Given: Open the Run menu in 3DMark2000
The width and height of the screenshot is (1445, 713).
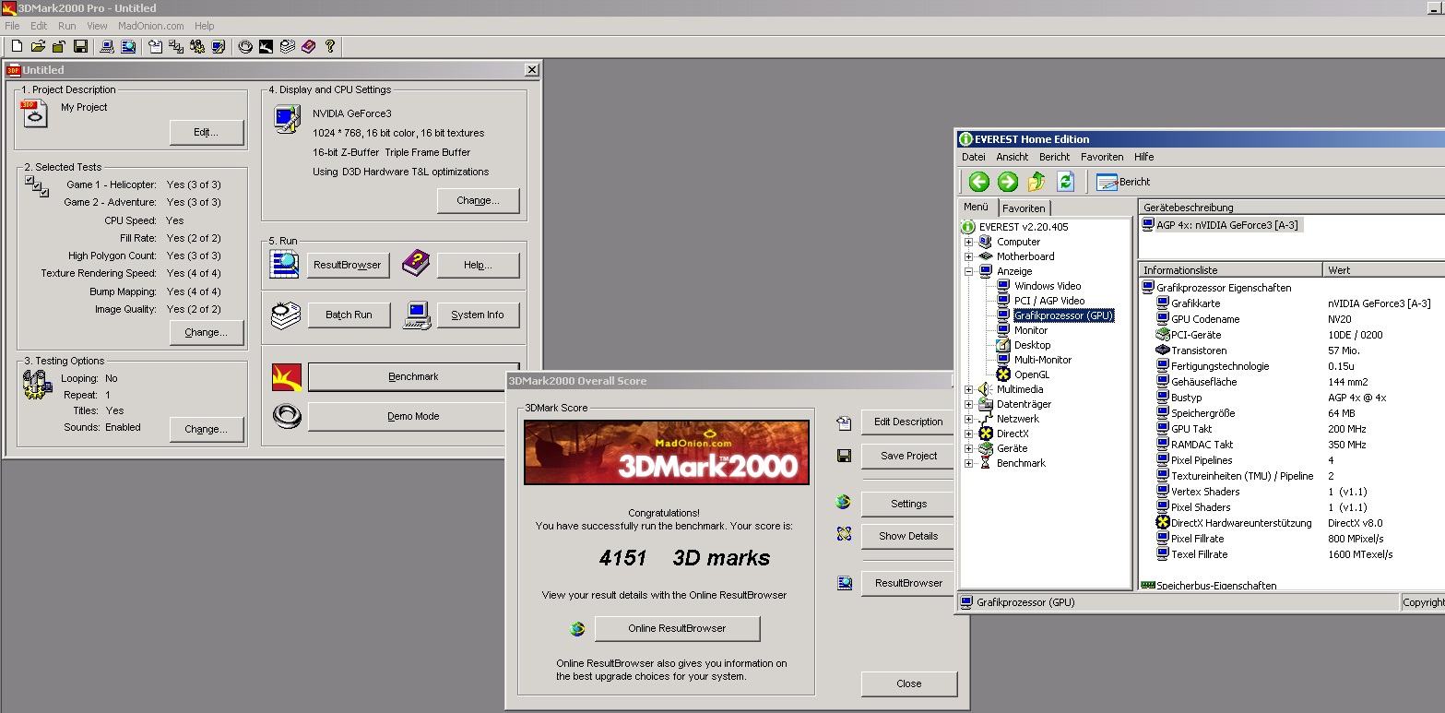Looking at the screenshot, I should (66, 26).
